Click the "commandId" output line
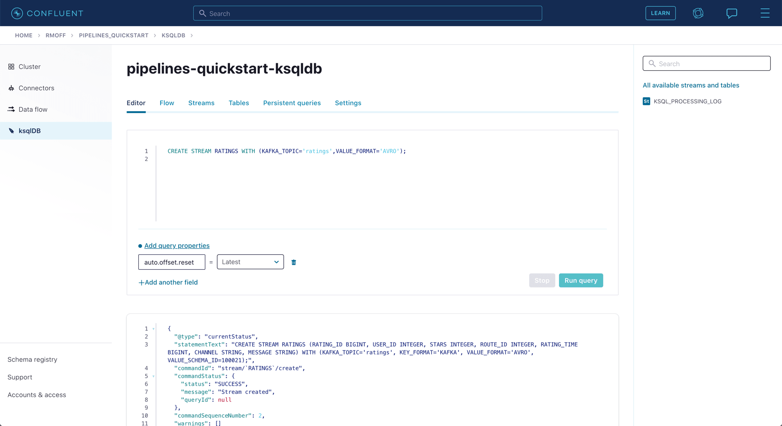This screenshot has height=426, width=782. pos(240,368)
